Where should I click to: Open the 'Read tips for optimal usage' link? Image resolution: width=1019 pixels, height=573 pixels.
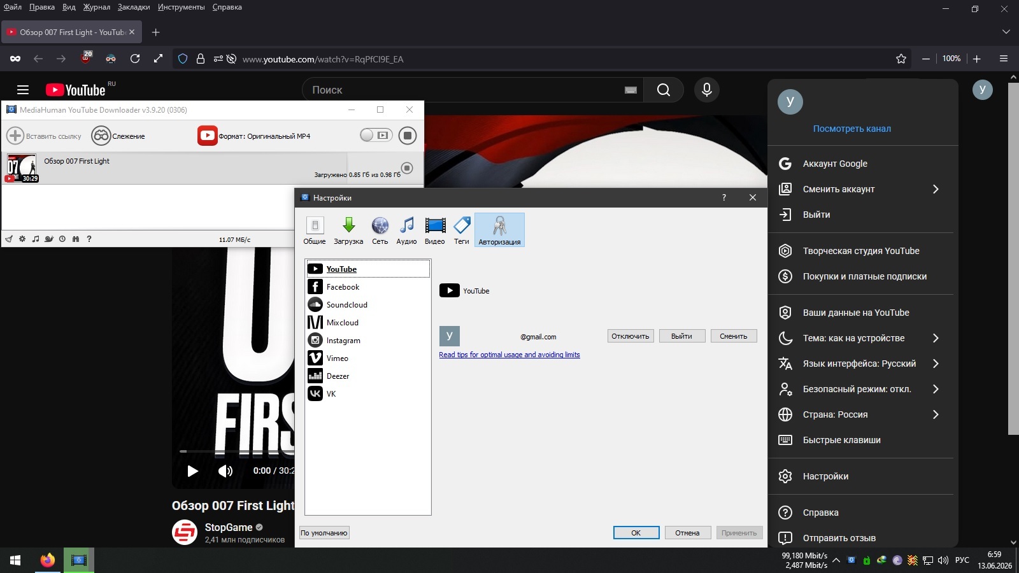[509, 355]
